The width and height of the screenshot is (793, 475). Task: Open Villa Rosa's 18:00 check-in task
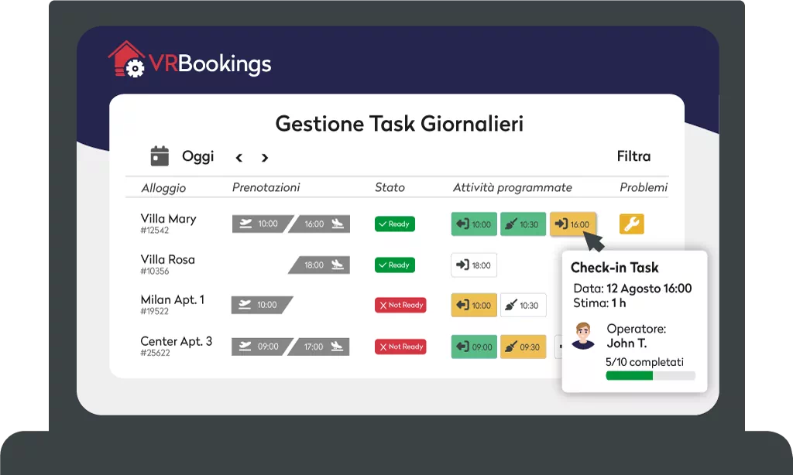point(473,265)
